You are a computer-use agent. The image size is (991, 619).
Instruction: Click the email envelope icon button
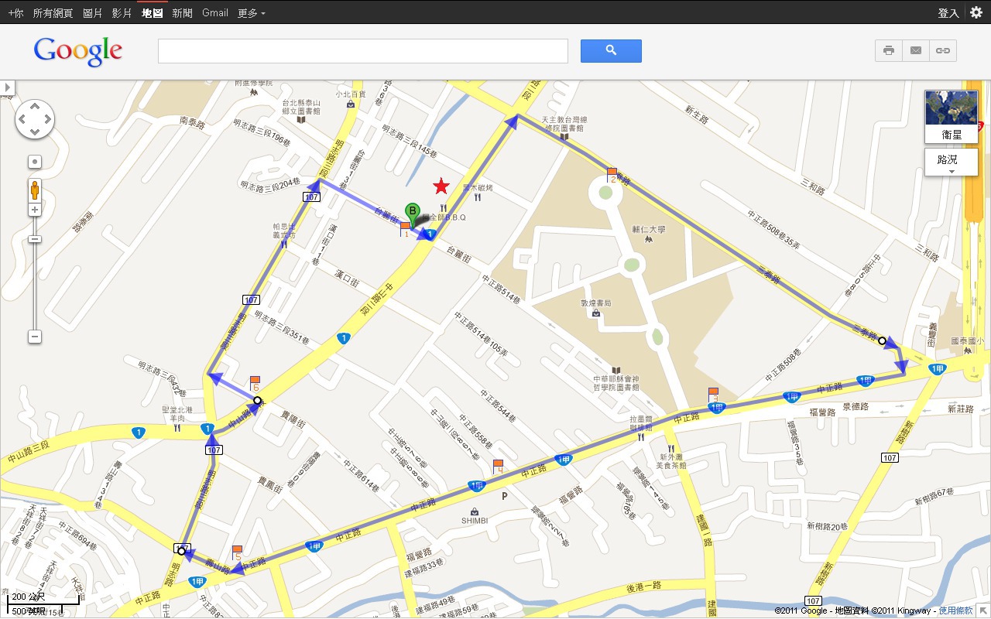click(x=916, y=50)
